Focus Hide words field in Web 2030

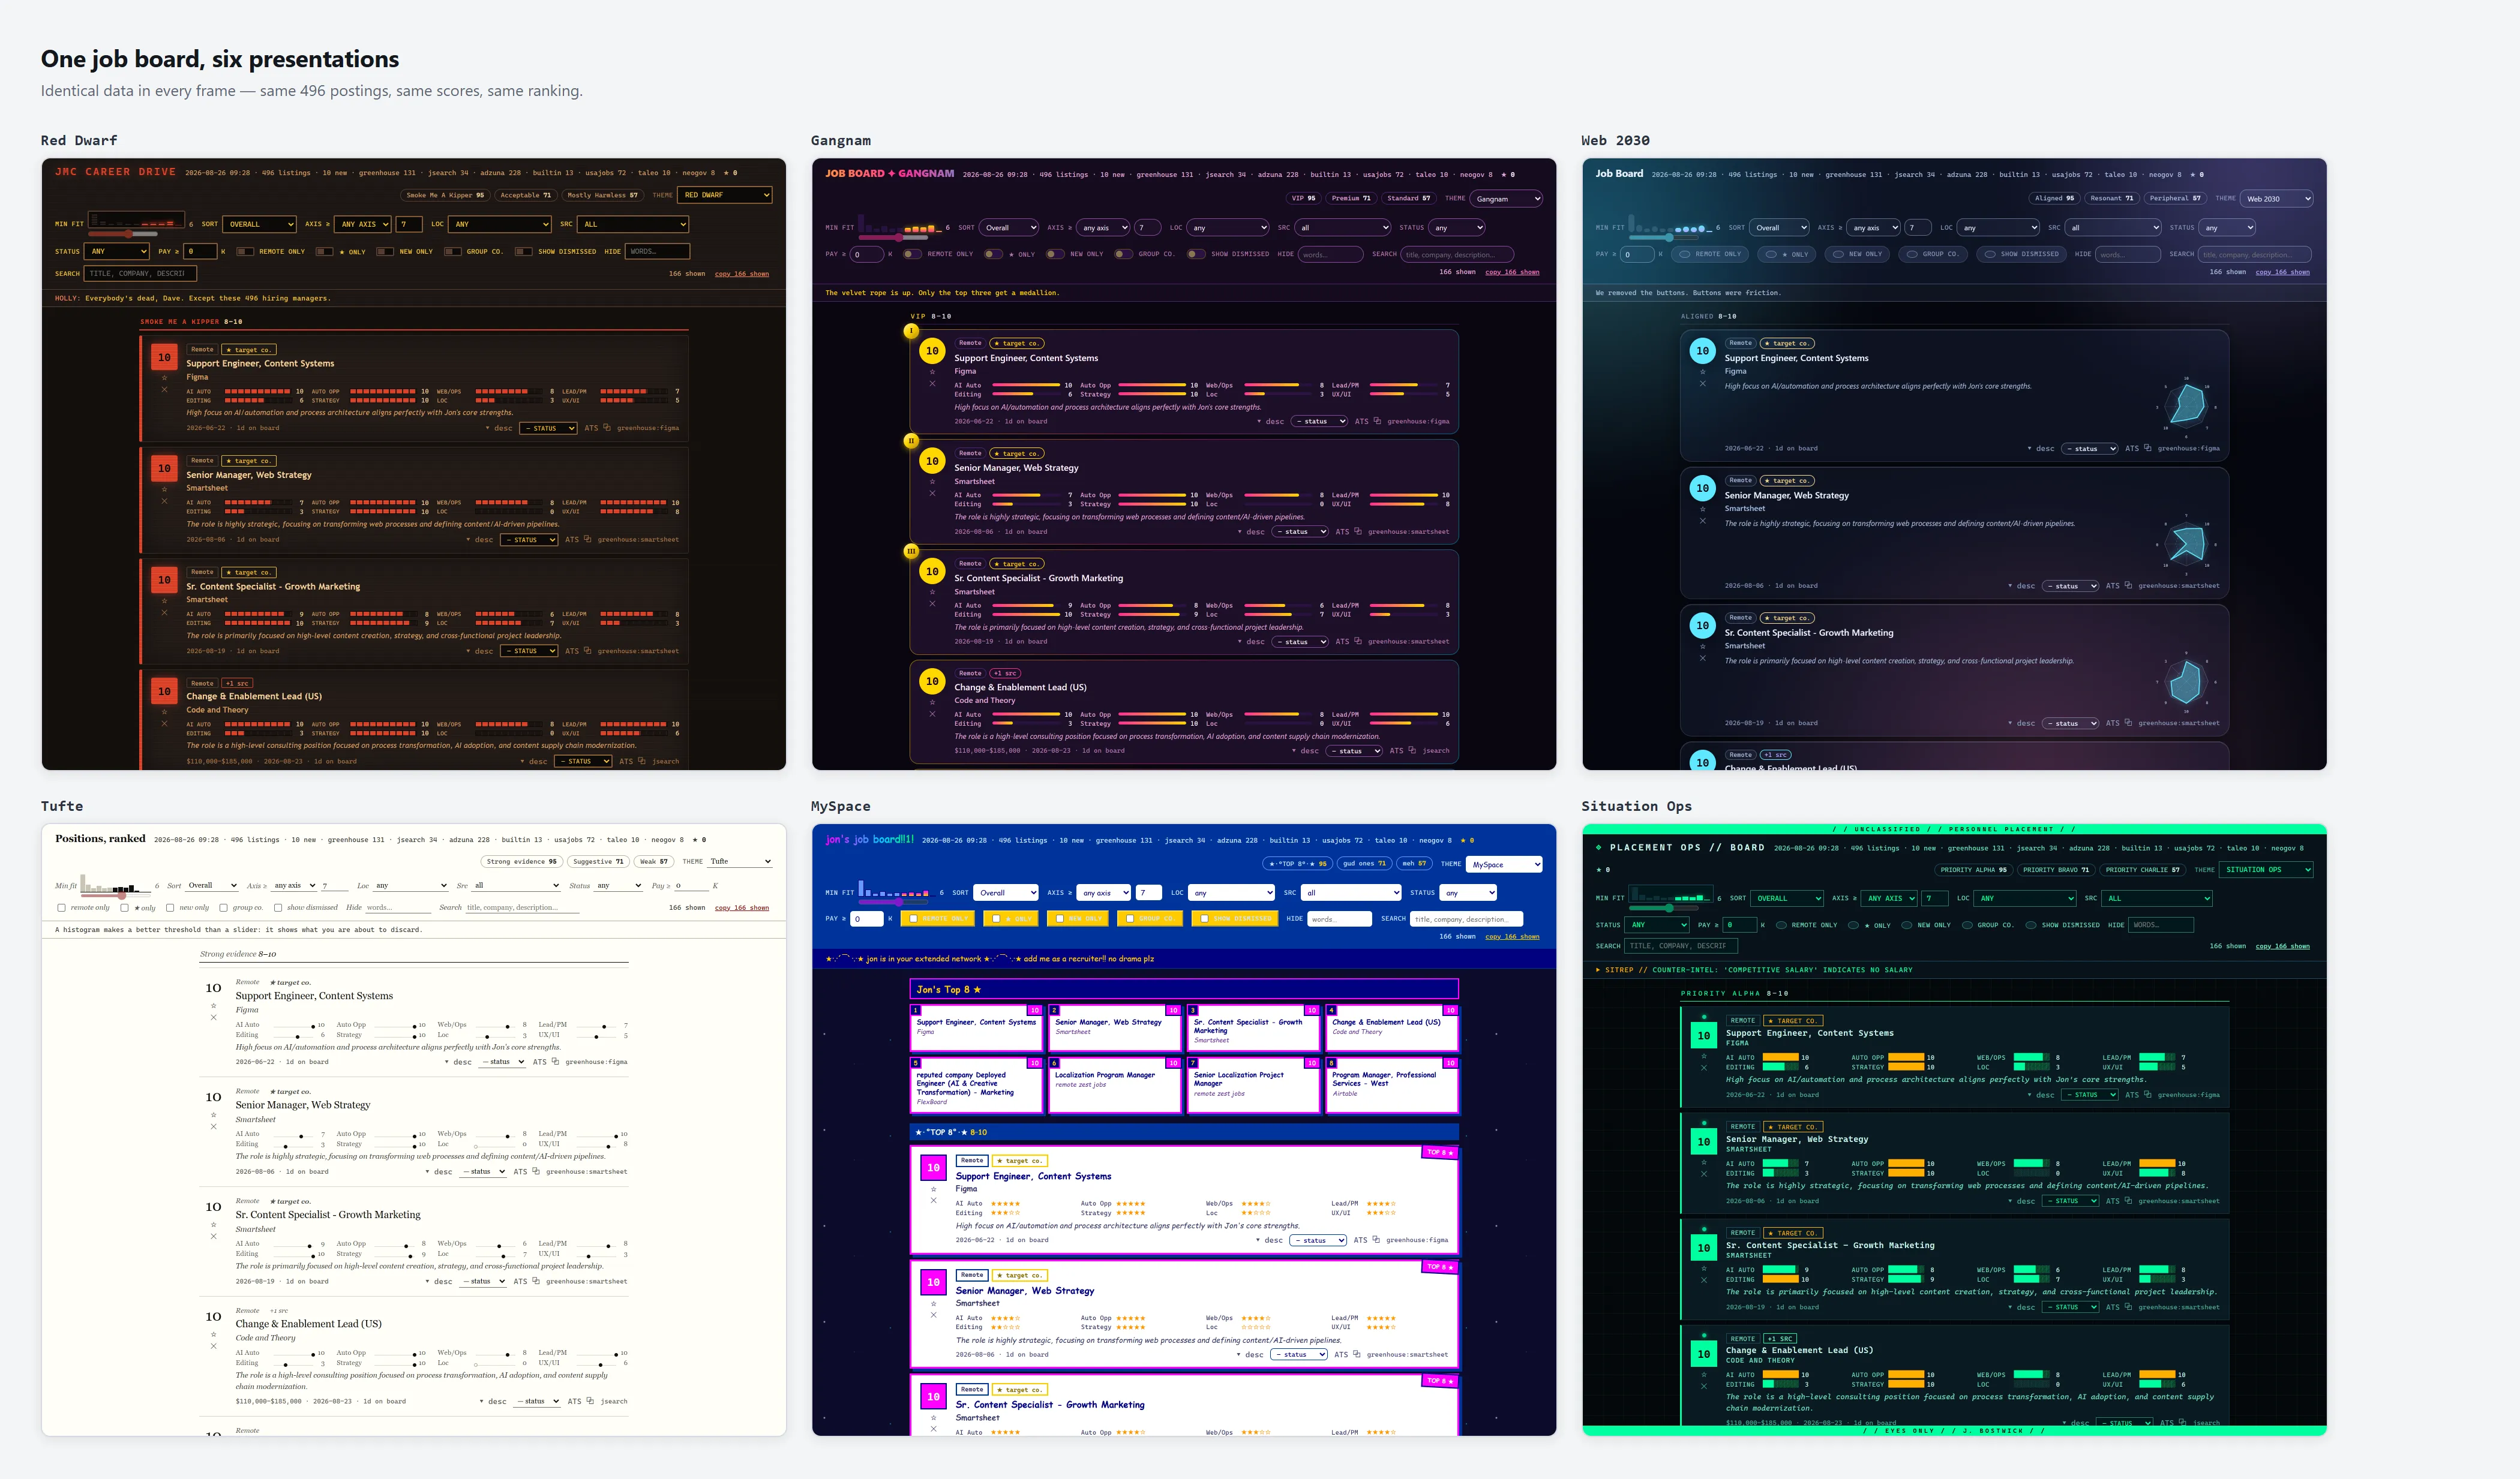(2129, 255)
